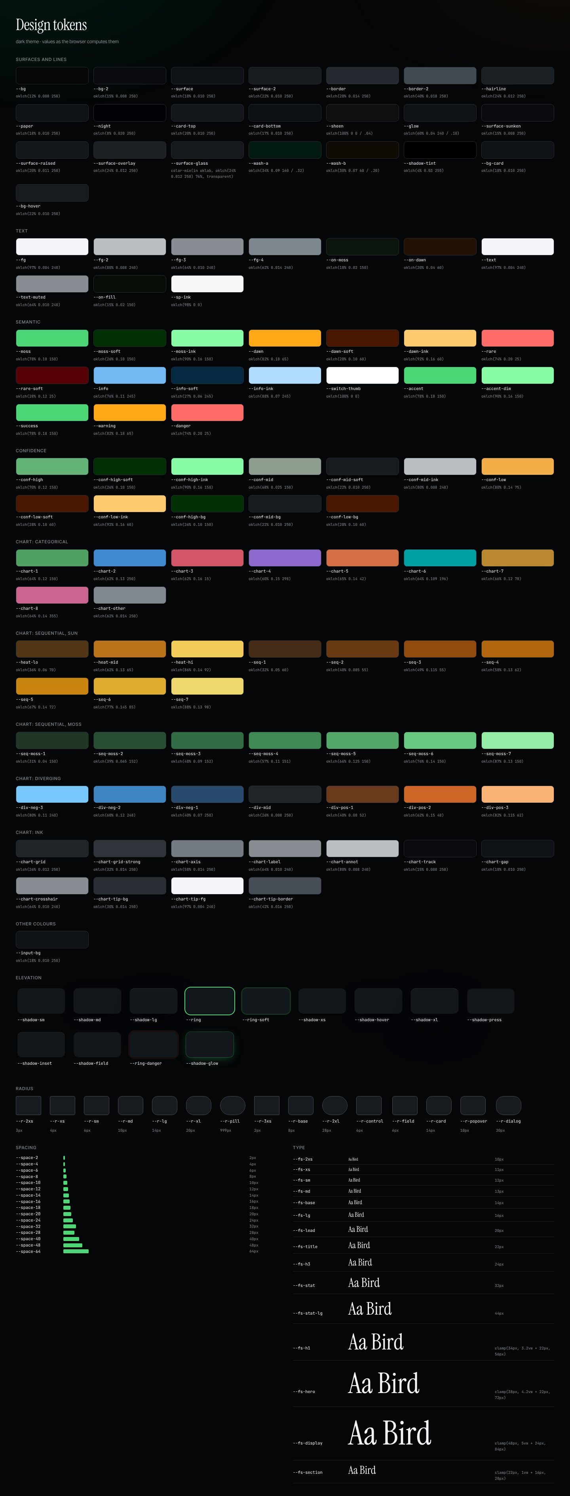Click the --space-40 spacing bar
570x1496 pixels.
[71, 1239]
